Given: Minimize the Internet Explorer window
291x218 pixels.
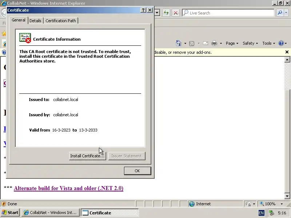Looking at the screenshot, I should pyautogui.click(x=275, y=3).
